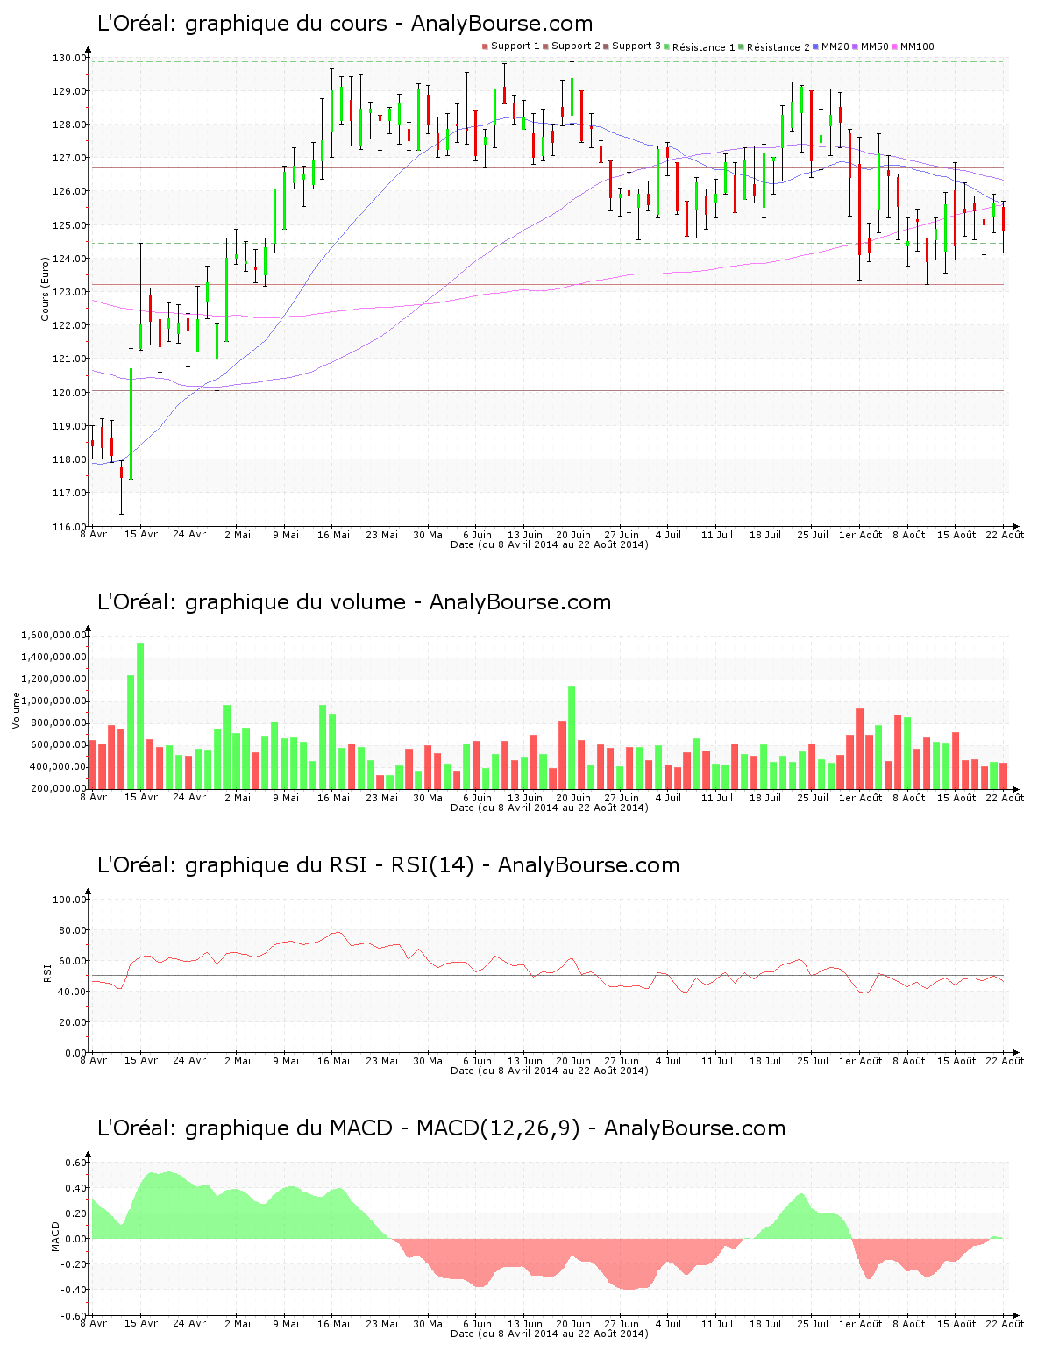This screenshot has height=1359, width=1052.
Task: Select the 'Support 3' legend label
Action: (x=636, y=46)
